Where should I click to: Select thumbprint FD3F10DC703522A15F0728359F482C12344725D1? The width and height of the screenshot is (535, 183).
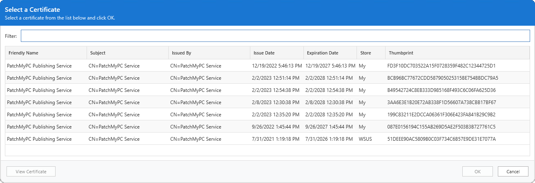(x=441, y=66)
